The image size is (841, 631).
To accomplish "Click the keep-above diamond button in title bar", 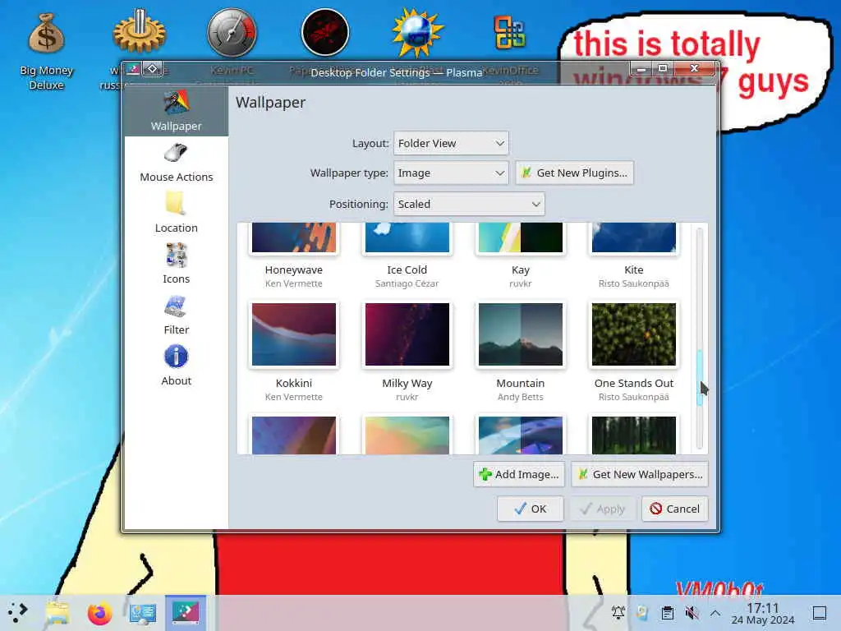I will pos(152,69).
